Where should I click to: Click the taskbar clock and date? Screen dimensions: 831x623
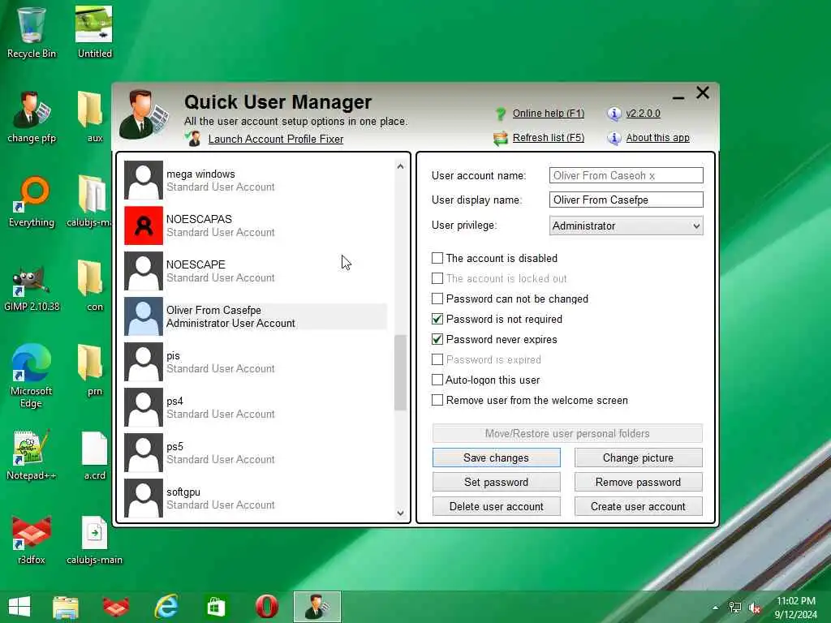[796, 608]
